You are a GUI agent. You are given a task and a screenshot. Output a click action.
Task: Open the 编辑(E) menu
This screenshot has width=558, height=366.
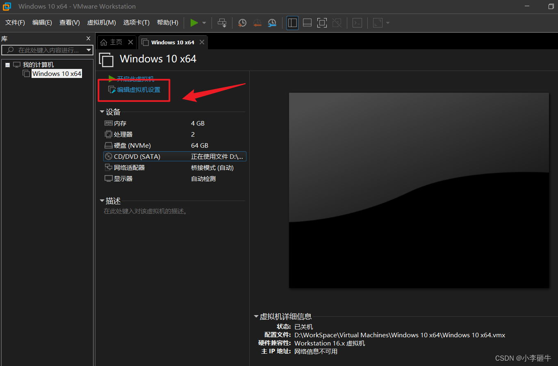coord(42,23)
